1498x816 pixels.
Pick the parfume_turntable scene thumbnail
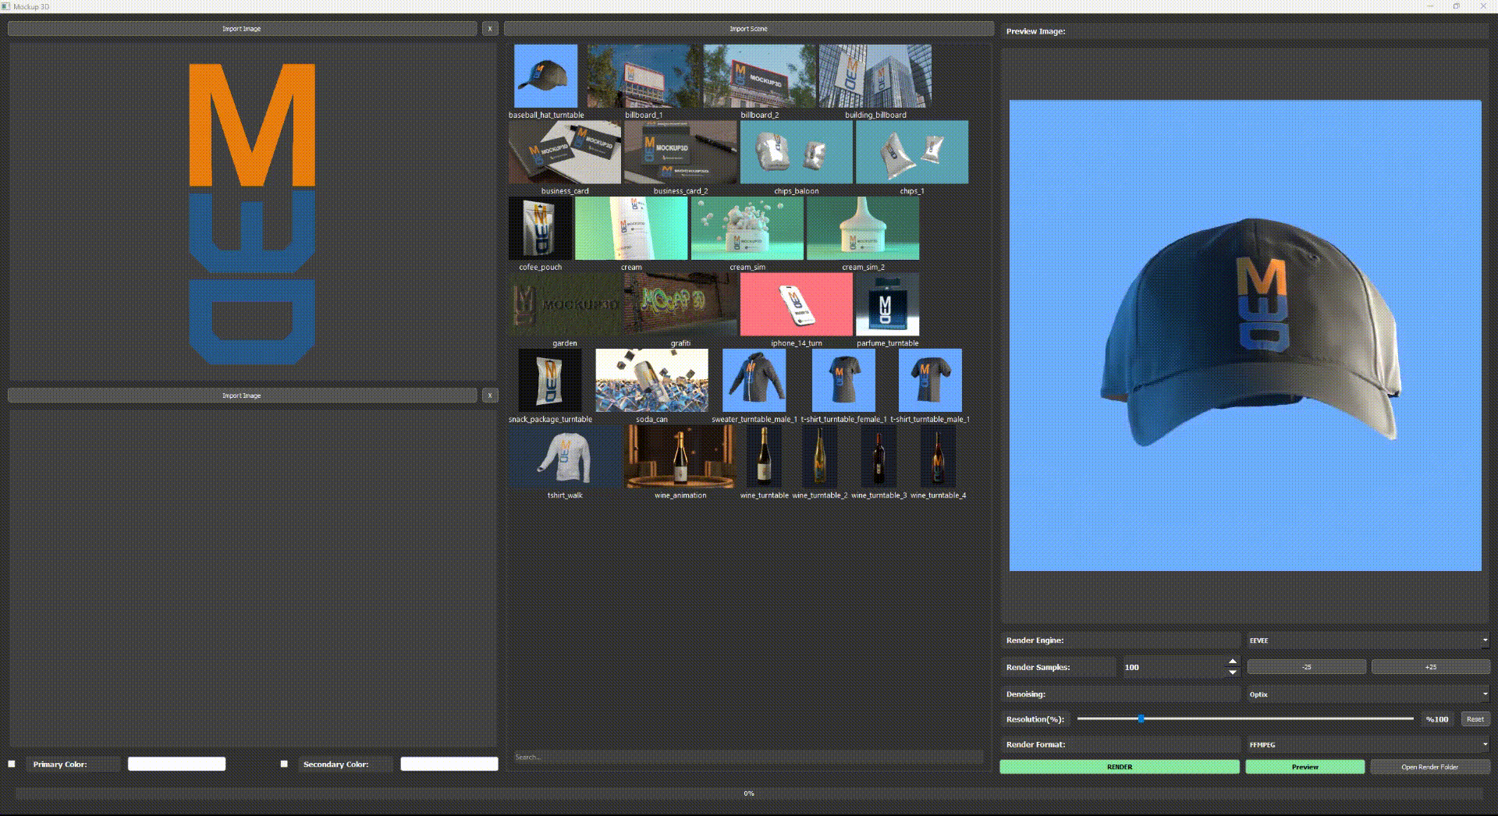tap(887, 304)
